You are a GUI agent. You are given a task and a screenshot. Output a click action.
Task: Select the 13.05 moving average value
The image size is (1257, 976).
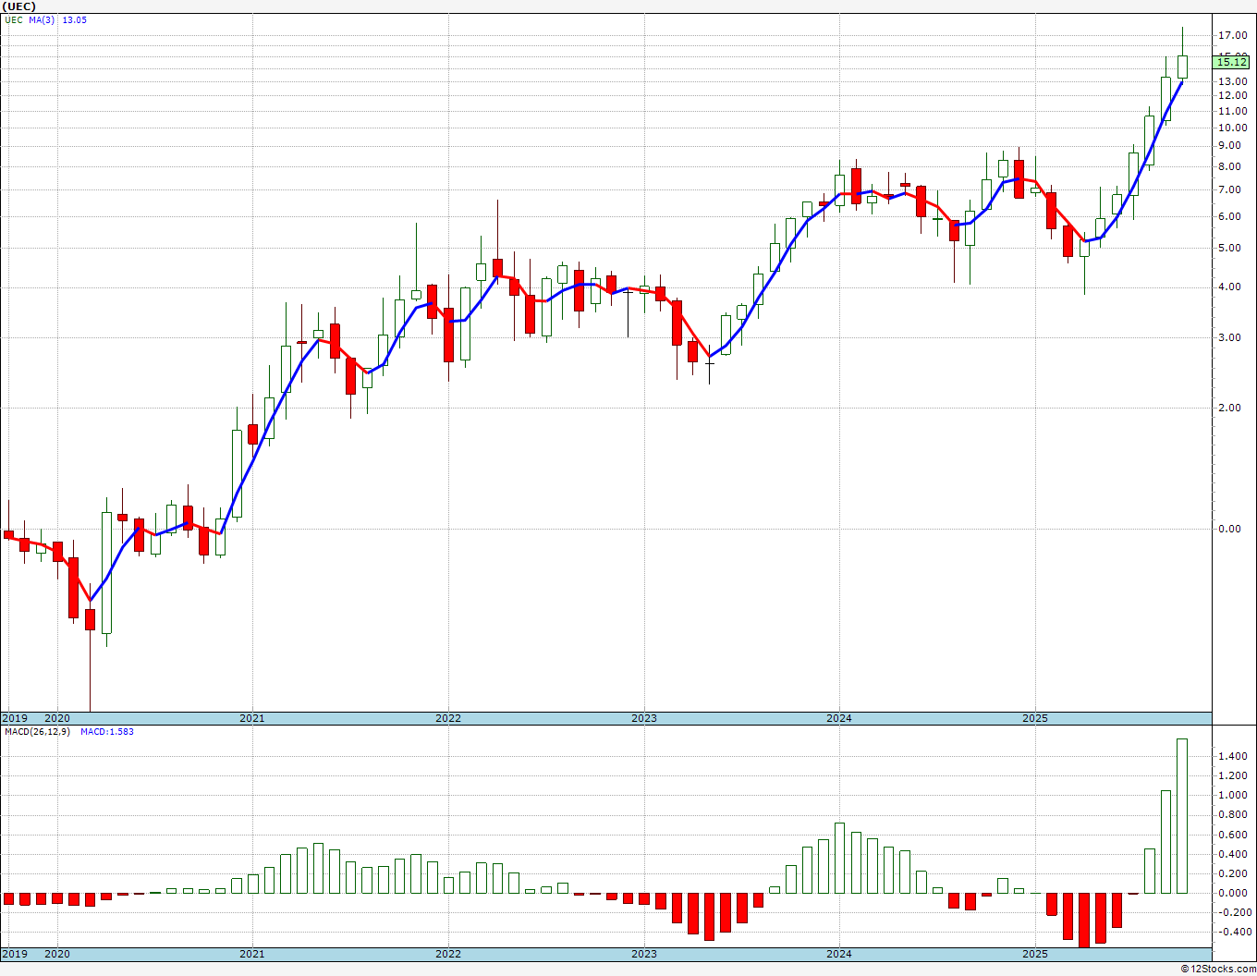click(74, 19)
